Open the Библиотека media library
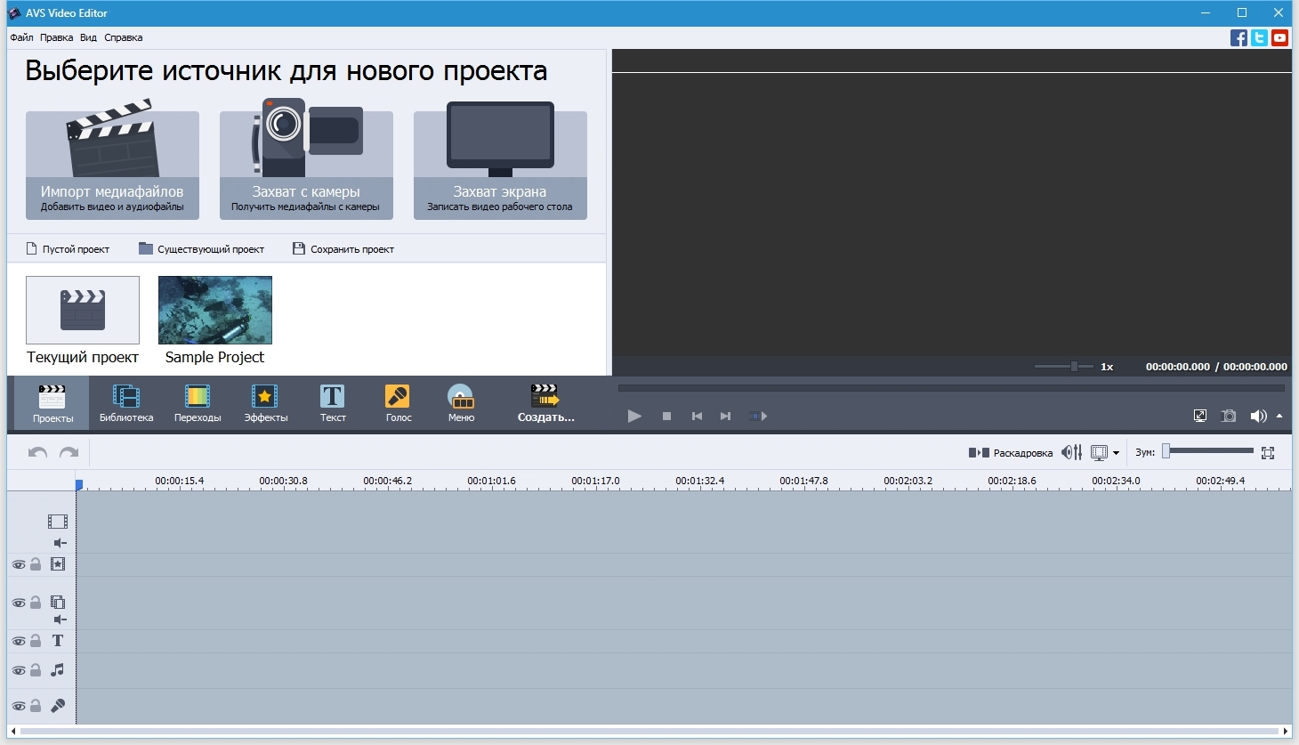This screenshot has width=1299, height=745. pyautogui.click(x=126, y=403)
